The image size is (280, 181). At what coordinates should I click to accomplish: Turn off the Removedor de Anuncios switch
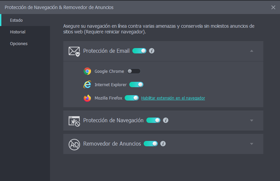(151, 144)
